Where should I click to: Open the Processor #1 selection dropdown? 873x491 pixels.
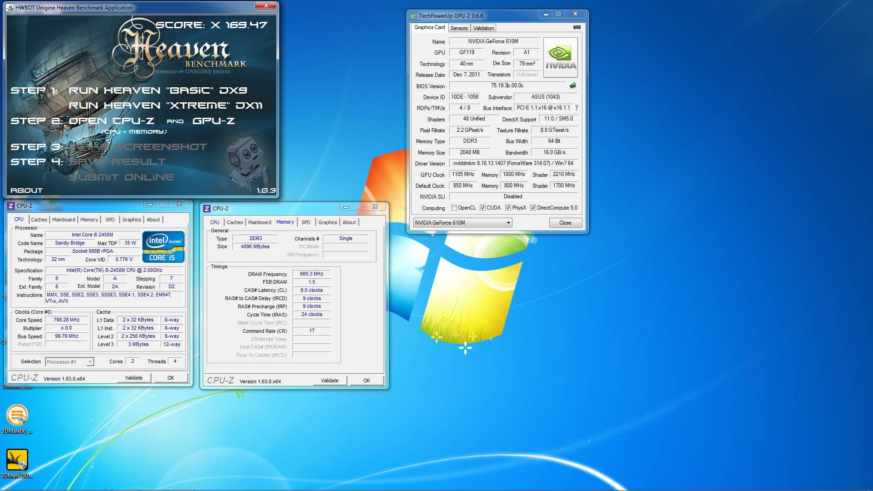coord(70,362)
